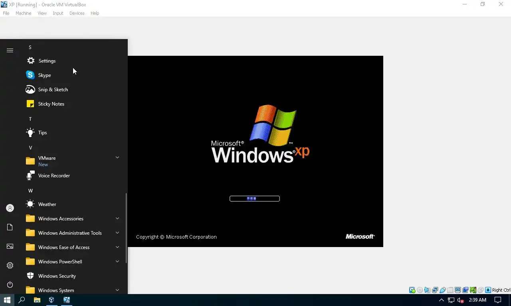
Task: Open the Devices menu
Action: click(77, 13)
